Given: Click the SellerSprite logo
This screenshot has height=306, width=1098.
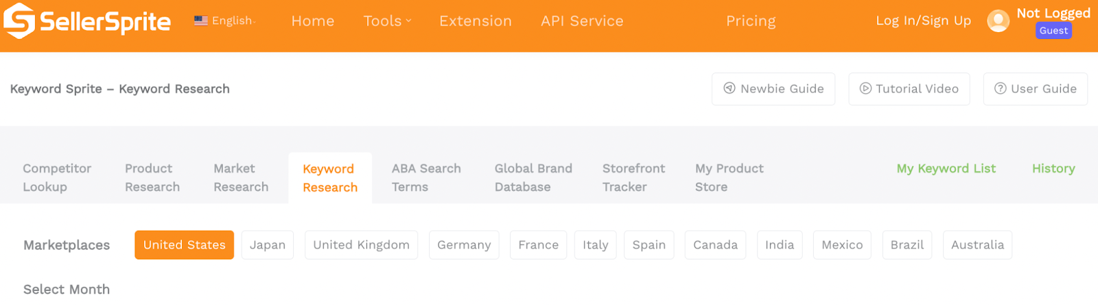Looking at the screenshot, I should click(x=87, y=21).
